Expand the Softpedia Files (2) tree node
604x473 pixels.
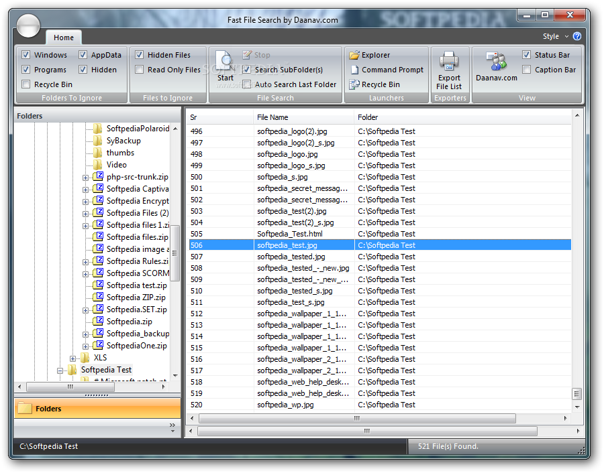pos(85,214)
